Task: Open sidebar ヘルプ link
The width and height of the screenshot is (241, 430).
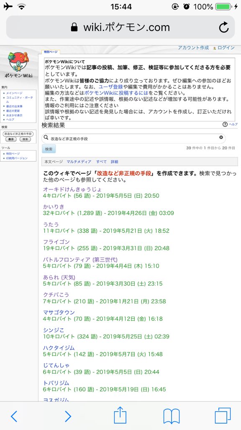Action: (x=10, y=120)
